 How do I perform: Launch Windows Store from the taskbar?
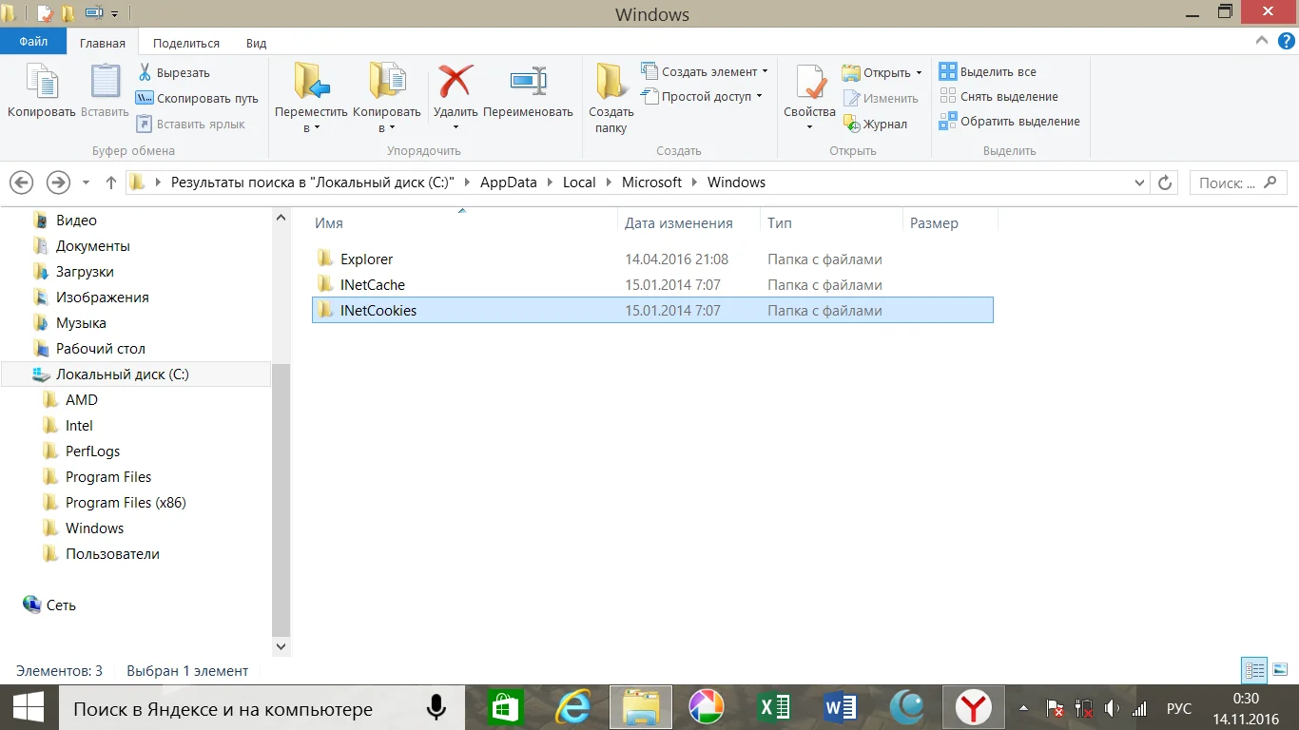(504, 708)
